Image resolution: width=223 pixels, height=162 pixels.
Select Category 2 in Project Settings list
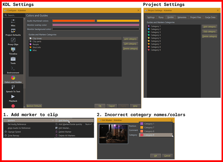[174, 29]
